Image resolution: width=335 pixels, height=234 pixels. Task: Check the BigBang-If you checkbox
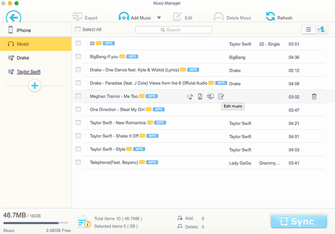tap(78, 56)
